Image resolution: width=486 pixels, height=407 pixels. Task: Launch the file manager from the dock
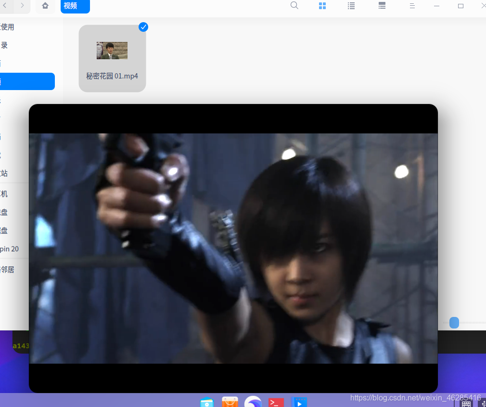(207, 402)
